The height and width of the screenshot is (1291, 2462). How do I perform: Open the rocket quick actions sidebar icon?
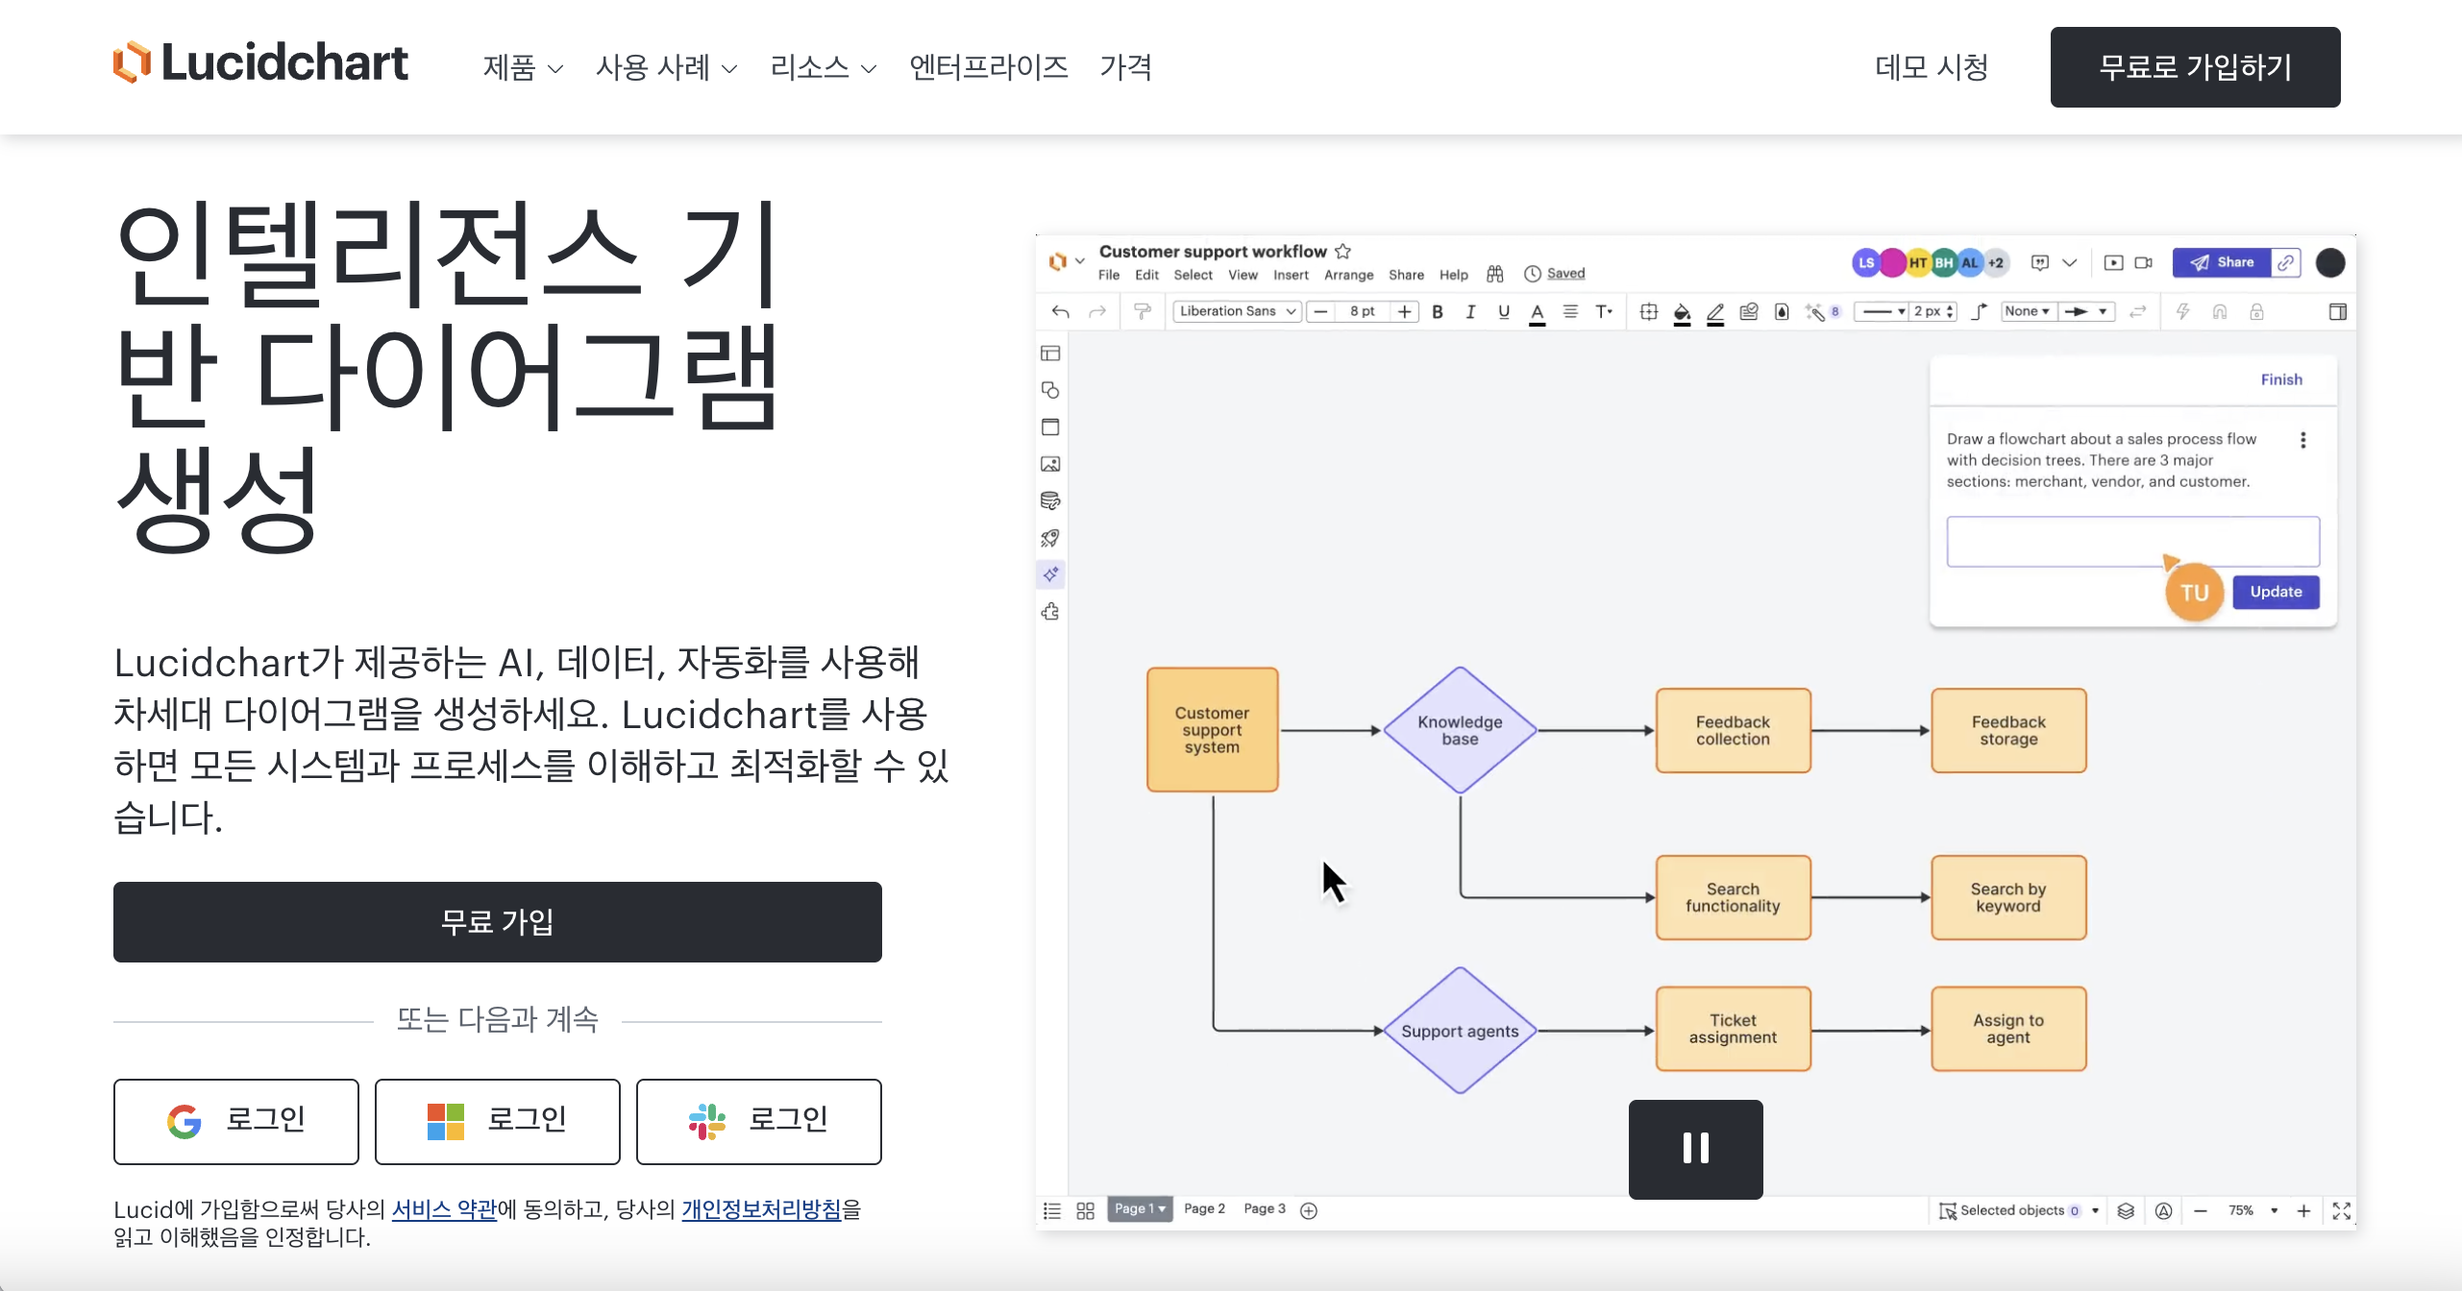tap(1050, 538)
